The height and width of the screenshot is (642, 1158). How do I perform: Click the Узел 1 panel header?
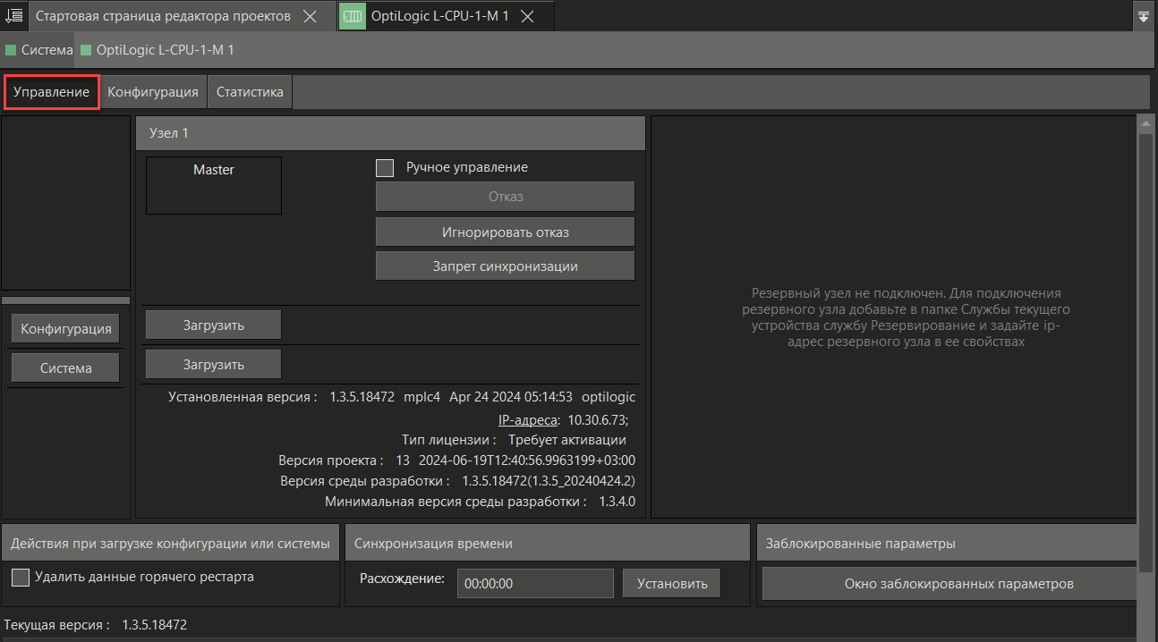tap(390, 132)
